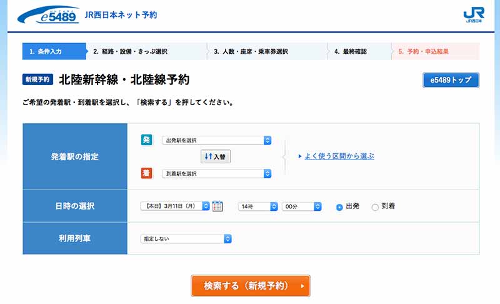The image size is (500, 304).
Task: Select the 出発 radio button
Action: 339,207
